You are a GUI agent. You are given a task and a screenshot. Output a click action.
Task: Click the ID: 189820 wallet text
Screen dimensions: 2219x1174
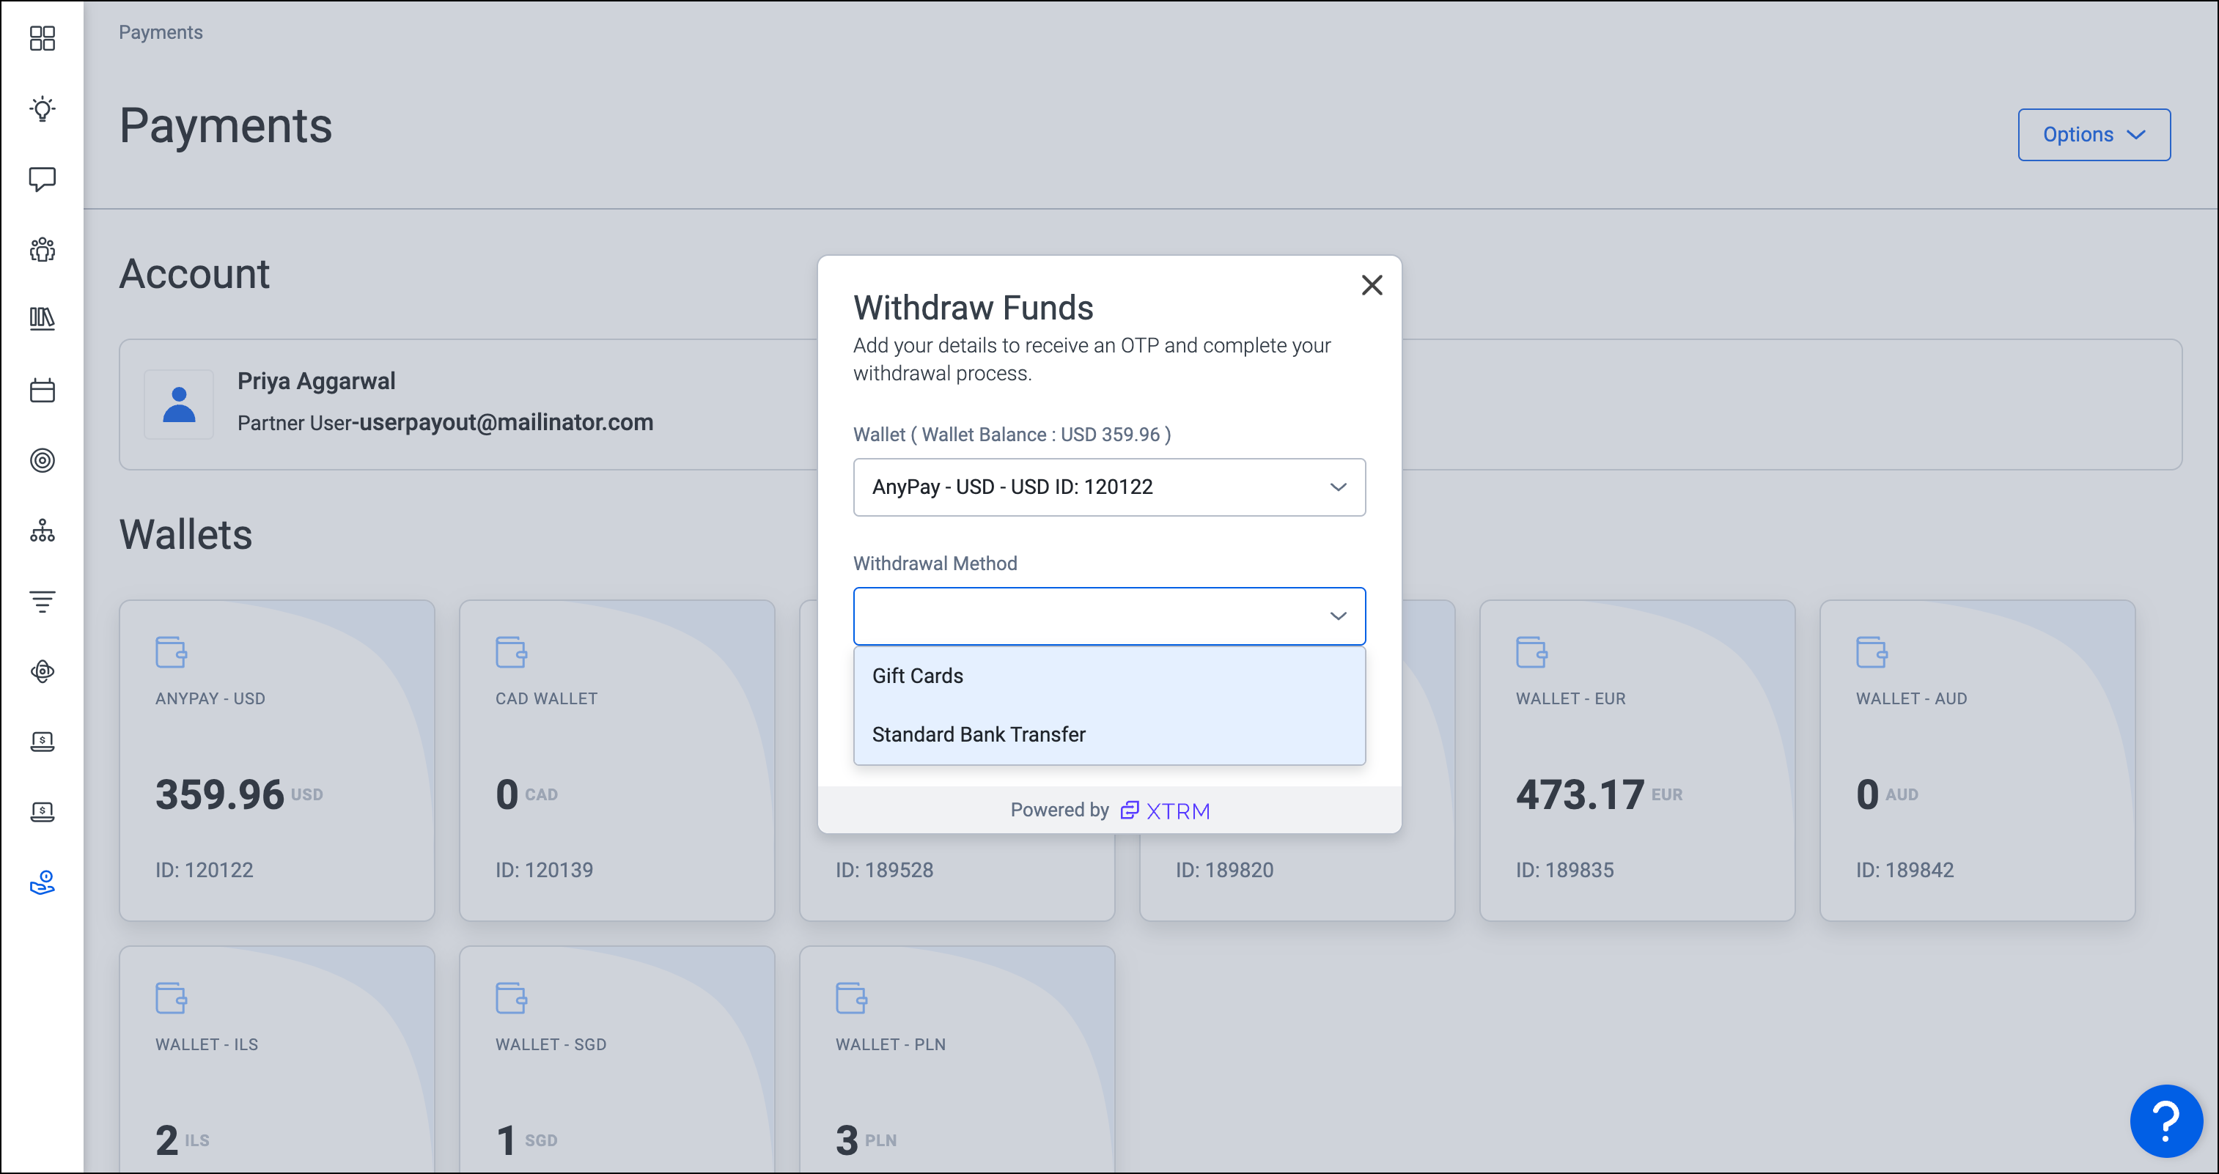coord(1224,870)
